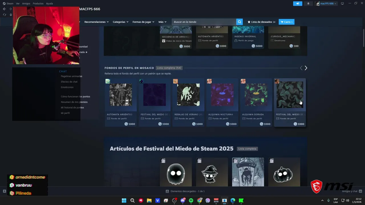The height and width of the screenshot is (205, 365).
Task: Click the Big Picture mode icon in title bar
Action: [x=342, y=3]
